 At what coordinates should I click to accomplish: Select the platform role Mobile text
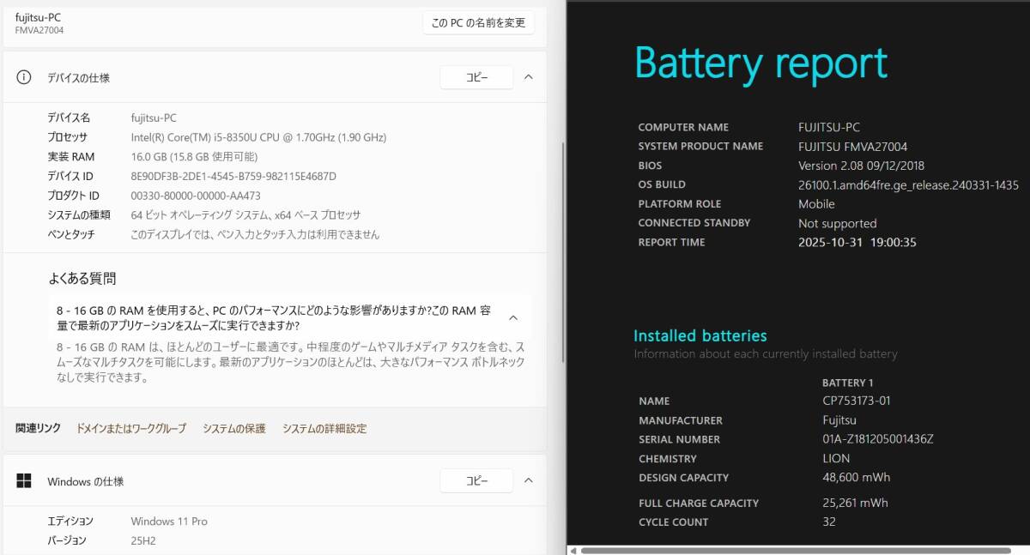[x=816, y=204]
